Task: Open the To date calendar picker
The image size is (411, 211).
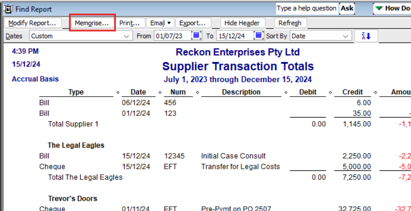Action: (258, 35)
